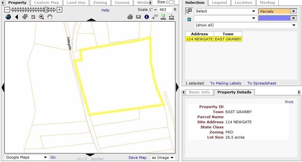This screenshot has height=162, width=302.
Task: Email the map via envelope icon
Action: (x=138, y=17)
